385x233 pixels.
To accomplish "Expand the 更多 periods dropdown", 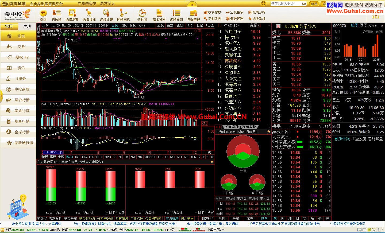I will (144, 25).
